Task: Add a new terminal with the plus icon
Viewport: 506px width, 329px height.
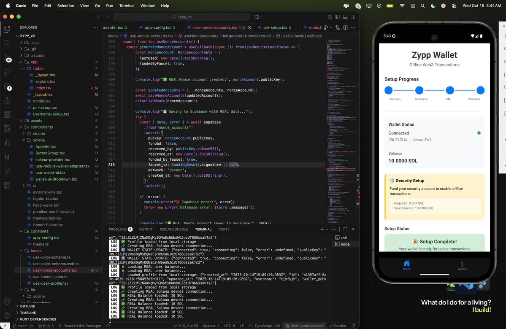Action: 322,229
